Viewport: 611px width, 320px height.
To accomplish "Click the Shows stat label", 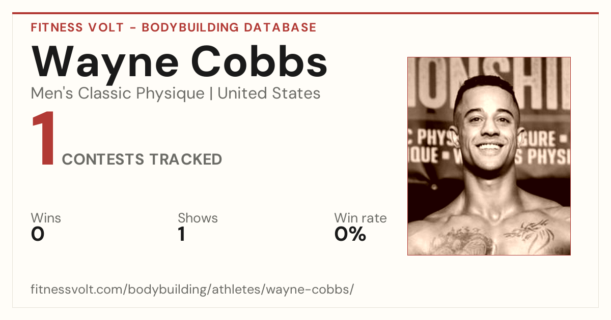I will (x=198, y=218).
